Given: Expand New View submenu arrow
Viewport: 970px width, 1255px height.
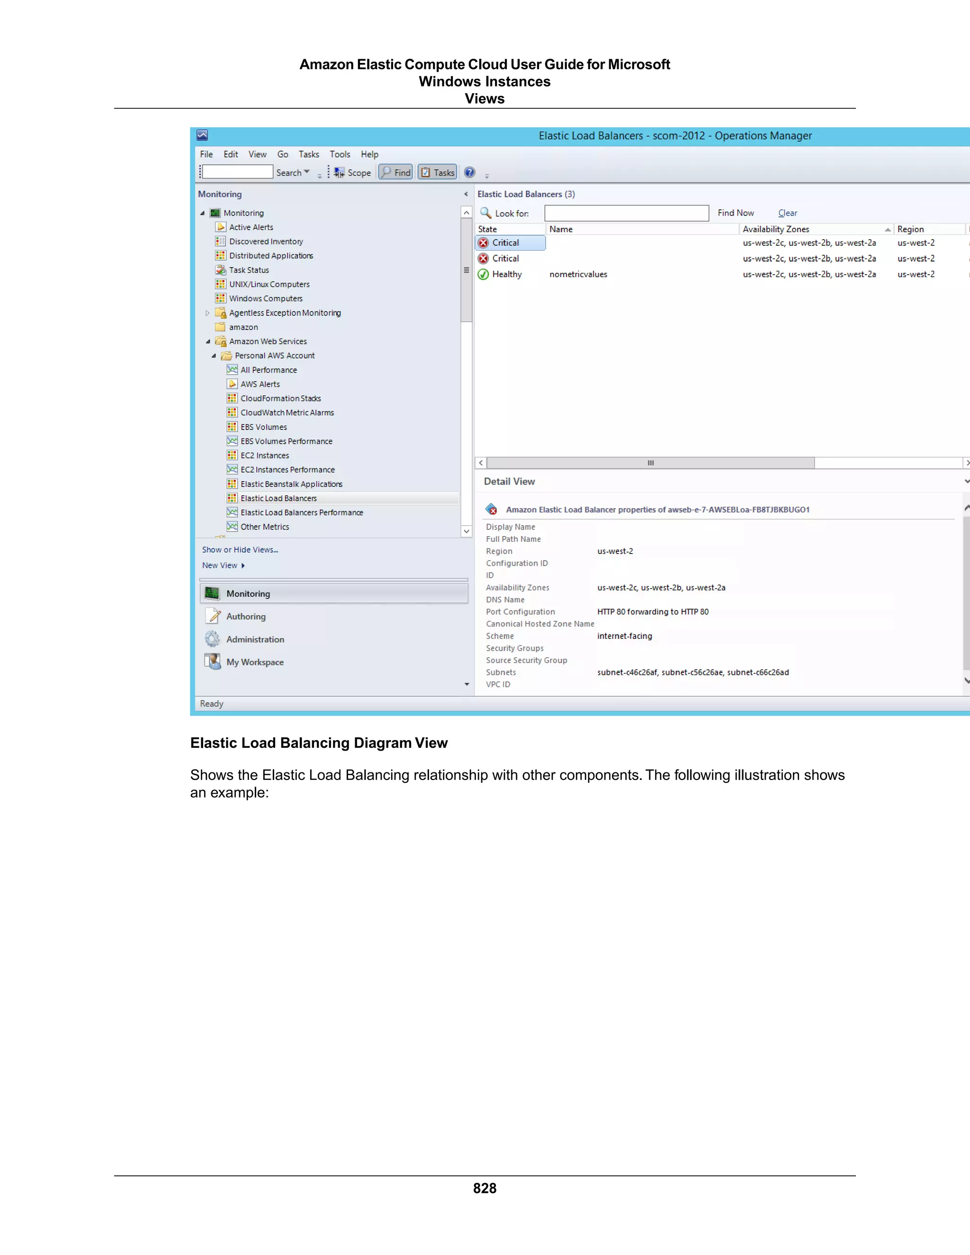Looking at the screenshot, I should pyautogui.click(x=243, y=565).
